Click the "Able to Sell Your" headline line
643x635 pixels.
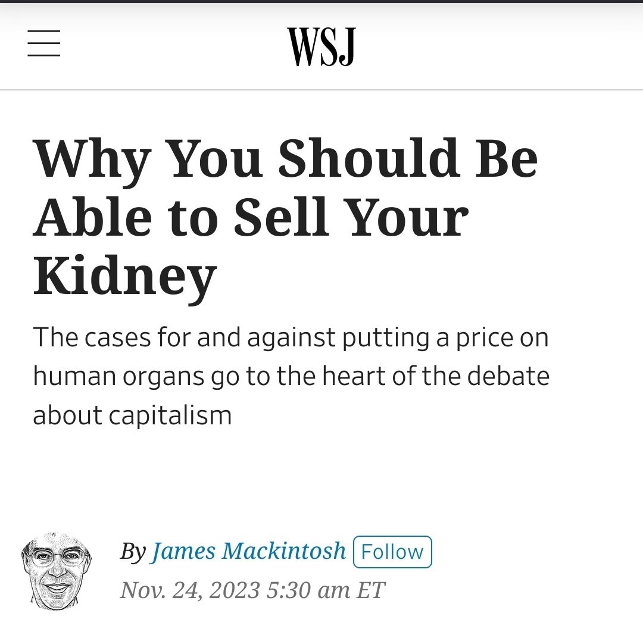(251, 217)
